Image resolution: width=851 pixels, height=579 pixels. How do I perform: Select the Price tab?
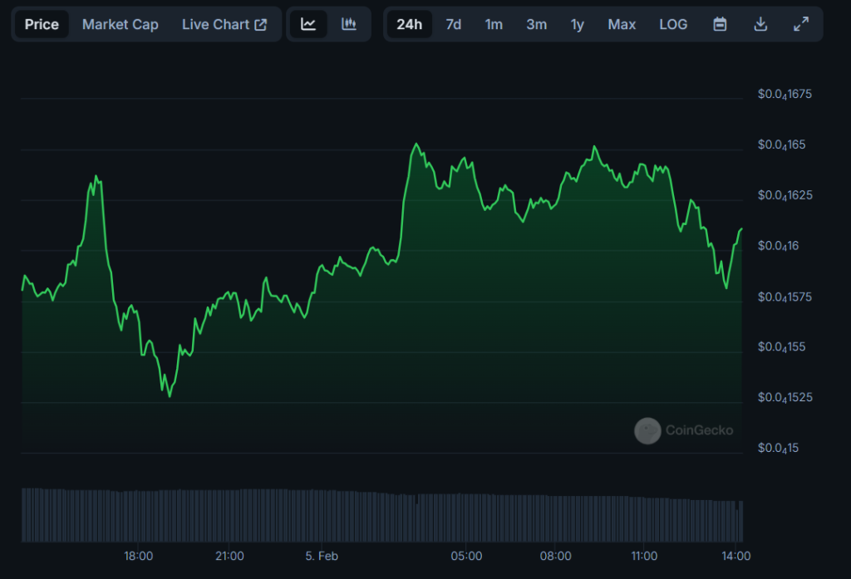[x=42, y=24]
